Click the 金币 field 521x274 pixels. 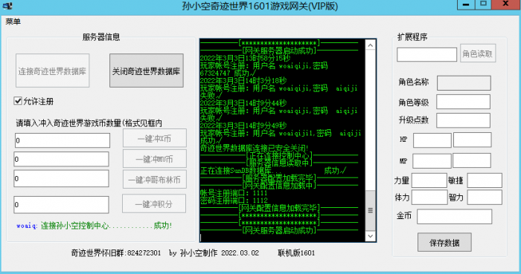pos(455,217)
